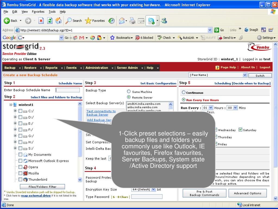Expand the S:/ drive tree node
Image resolution: width=278 pixels, height=209 pixels.
click(x=15, y=148)
